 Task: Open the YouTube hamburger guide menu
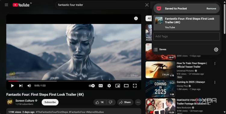point(6,5)
